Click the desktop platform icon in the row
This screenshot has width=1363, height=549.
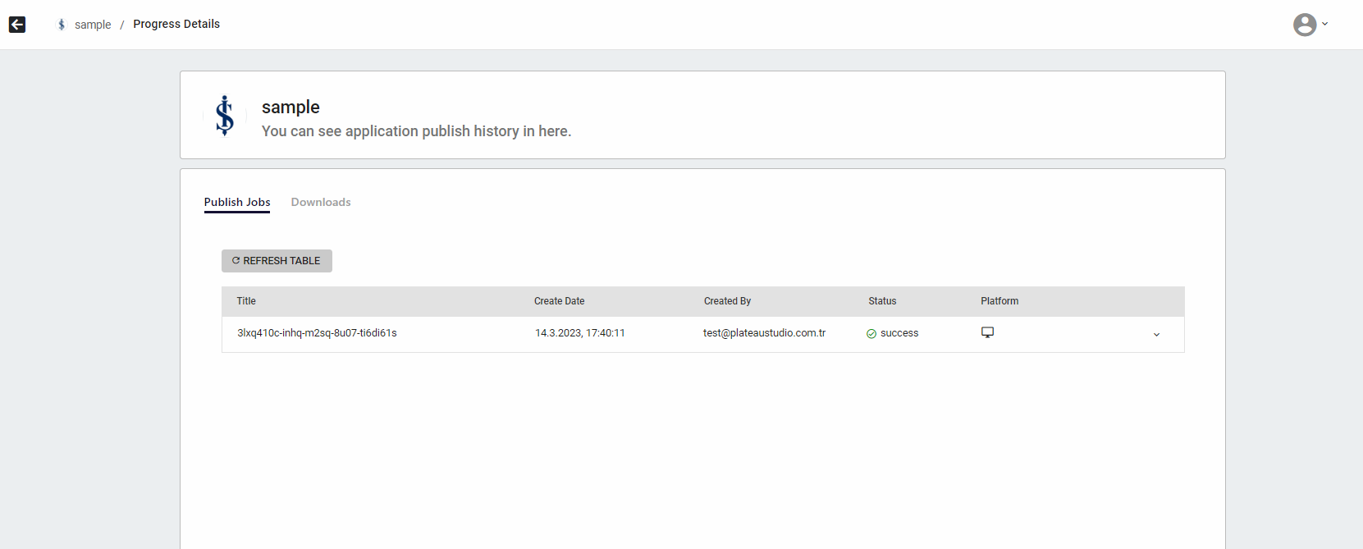coord(987,332)
